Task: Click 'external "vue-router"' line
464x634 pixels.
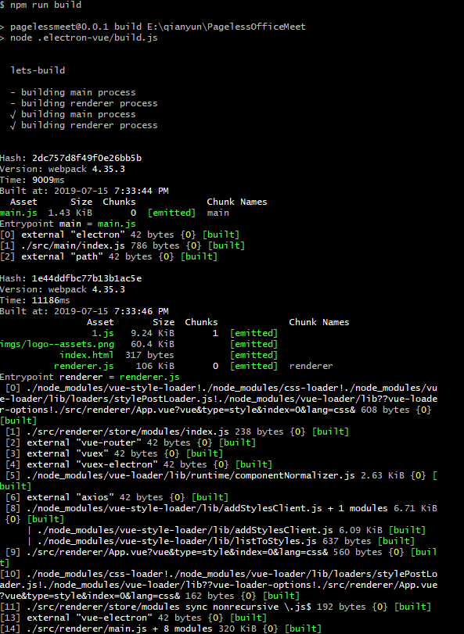Action: tap(131, 442)
